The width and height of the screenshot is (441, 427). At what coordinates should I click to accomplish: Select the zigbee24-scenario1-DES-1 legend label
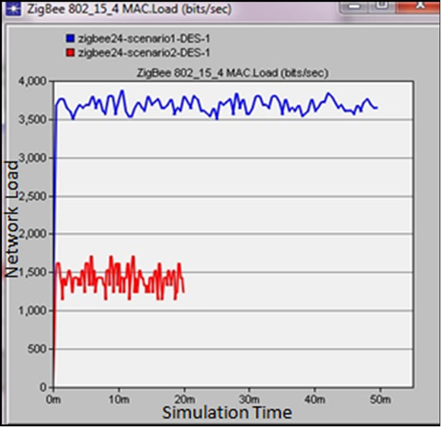(144, 39)
